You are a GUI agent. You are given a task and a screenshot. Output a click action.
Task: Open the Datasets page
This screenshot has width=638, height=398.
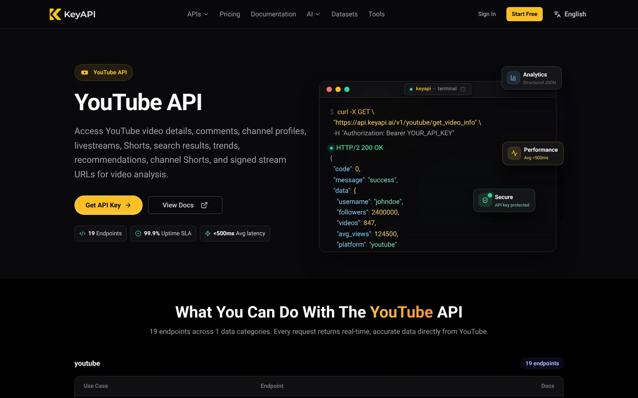pos(345,14)
